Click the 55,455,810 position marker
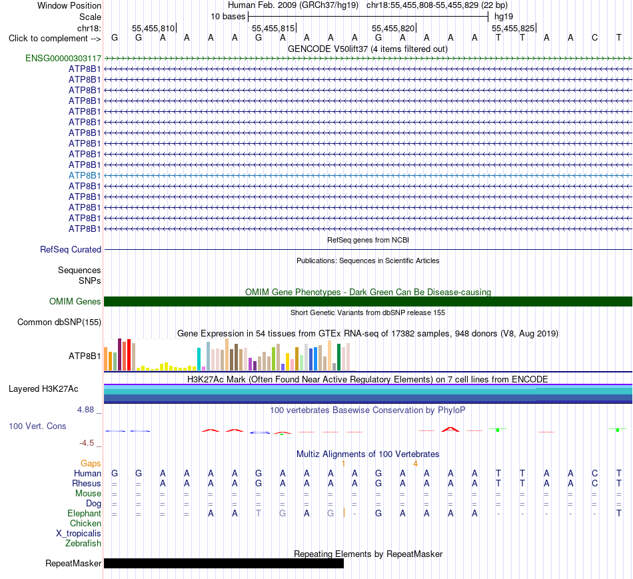 coord(154,28)
